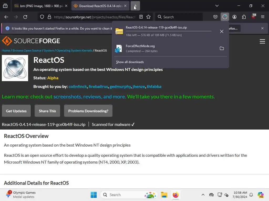Open notifications bell in taskbar
Screen dimensions: 269x201
pyautogui.click(x=251, y=195)
